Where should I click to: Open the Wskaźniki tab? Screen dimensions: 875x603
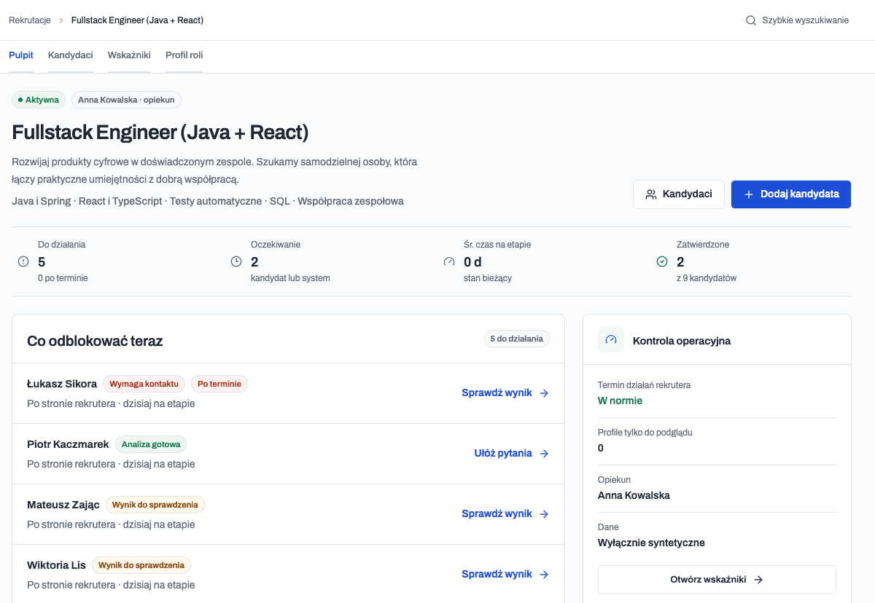point(129,55)
